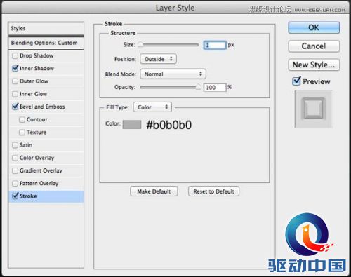Viewport: 351px width, 277px height.
Task: Open the stroke Color swatch
Action: 132,124
